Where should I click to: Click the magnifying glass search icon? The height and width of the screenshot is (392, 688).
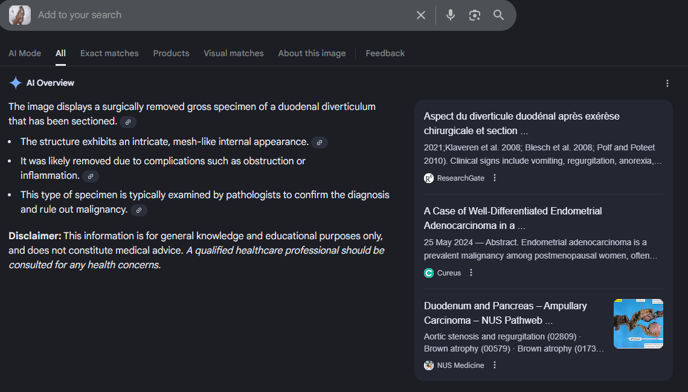tap(498, 15)
